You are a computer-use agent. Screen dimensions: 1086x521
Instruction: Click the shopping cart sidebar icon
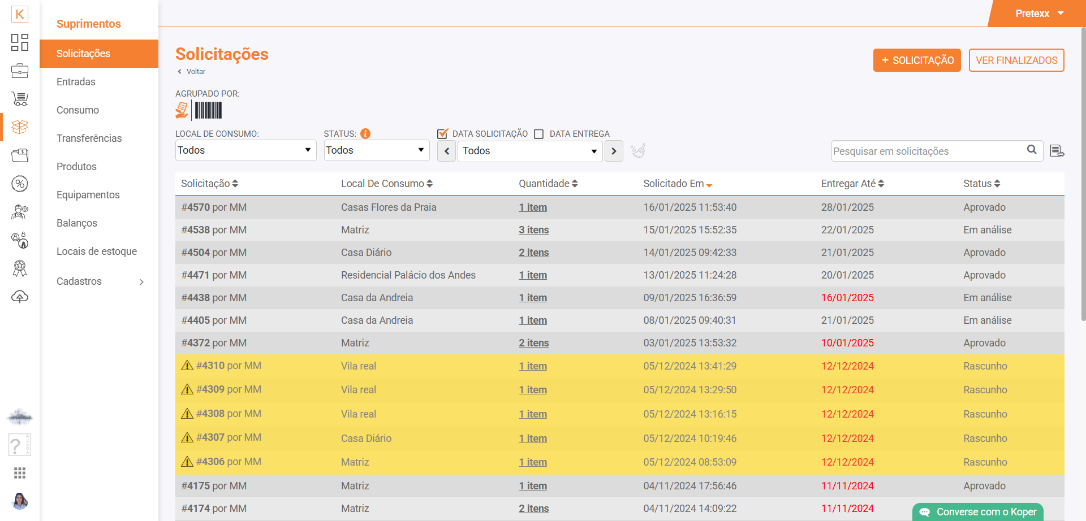point(20,99)
